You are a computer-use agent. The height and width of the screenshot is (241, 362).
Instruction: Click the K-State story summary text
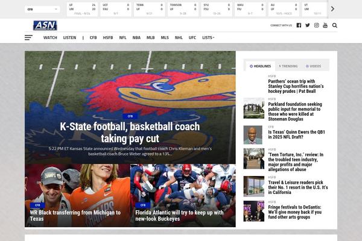click(x=130, y=151)
